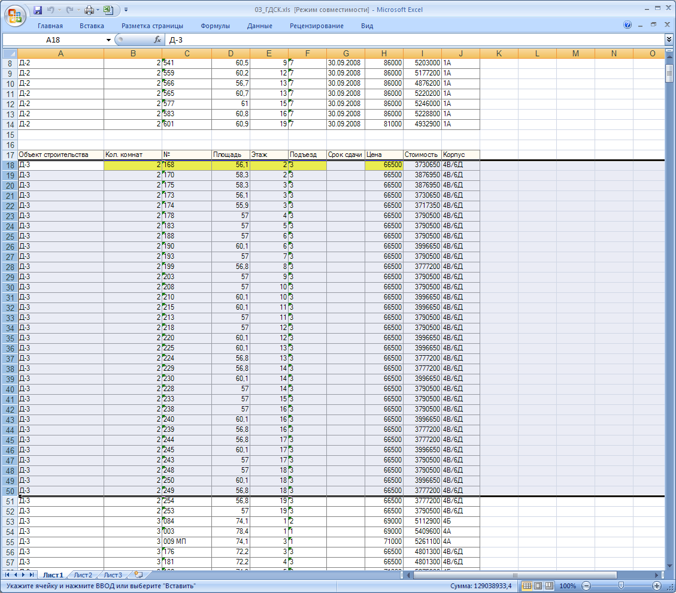Click the printer icon in Quick Access toolbar
This screenshot has width=676, height=593.
click(x=89, y=10)
